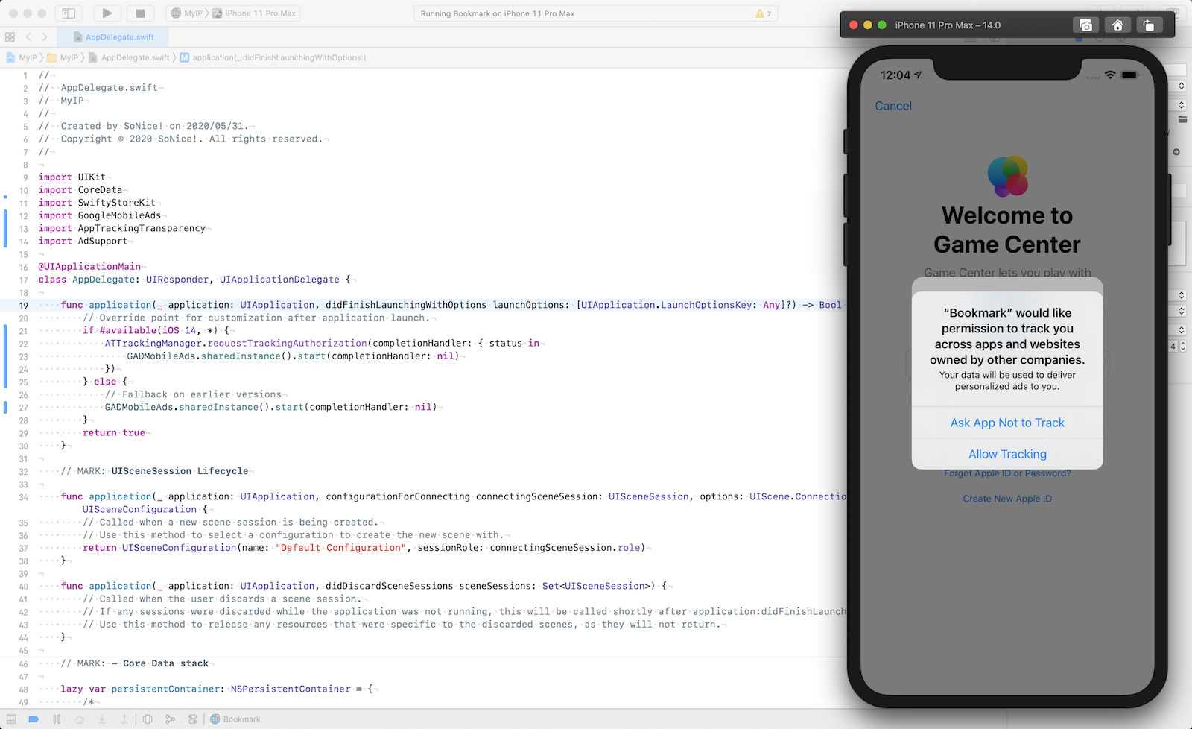Viewport: 1192px width, 729px height.
Task: Open the related items grid menu
Action: tap(10, 37)
